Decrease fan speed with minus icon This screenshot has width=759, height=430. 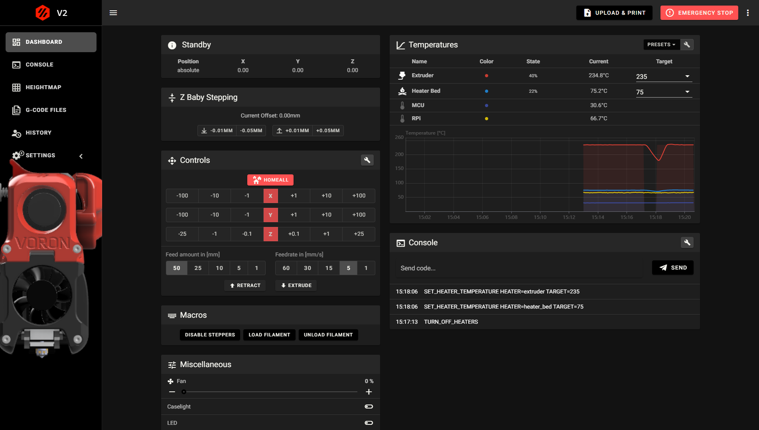pos(172,392)
